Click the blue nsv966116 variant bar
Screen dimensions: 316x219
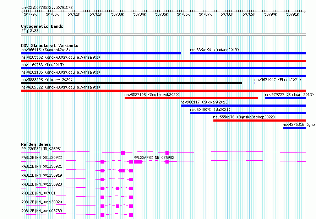click(x=101, y=53)
